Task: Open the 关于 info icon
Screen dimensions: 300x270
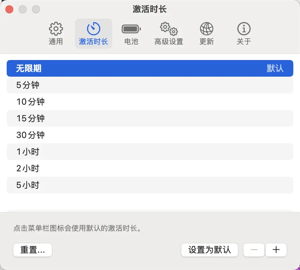Action: (x=244, y=29)
